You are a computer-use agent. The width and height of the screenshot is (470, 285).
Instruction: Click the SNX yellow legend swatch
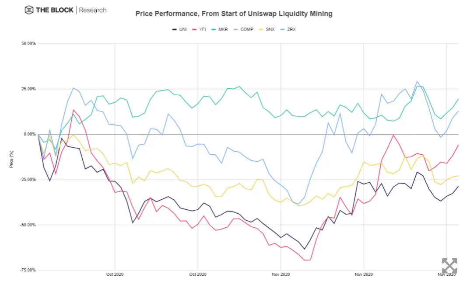[261, 29]
